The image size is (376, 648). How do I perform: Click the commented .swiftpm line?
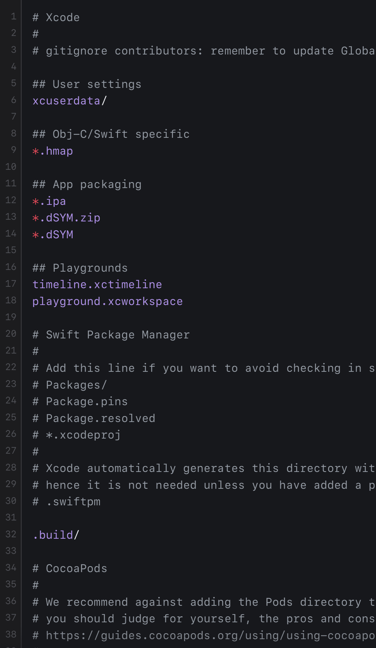pyautogui.click(x=66, y=502)
